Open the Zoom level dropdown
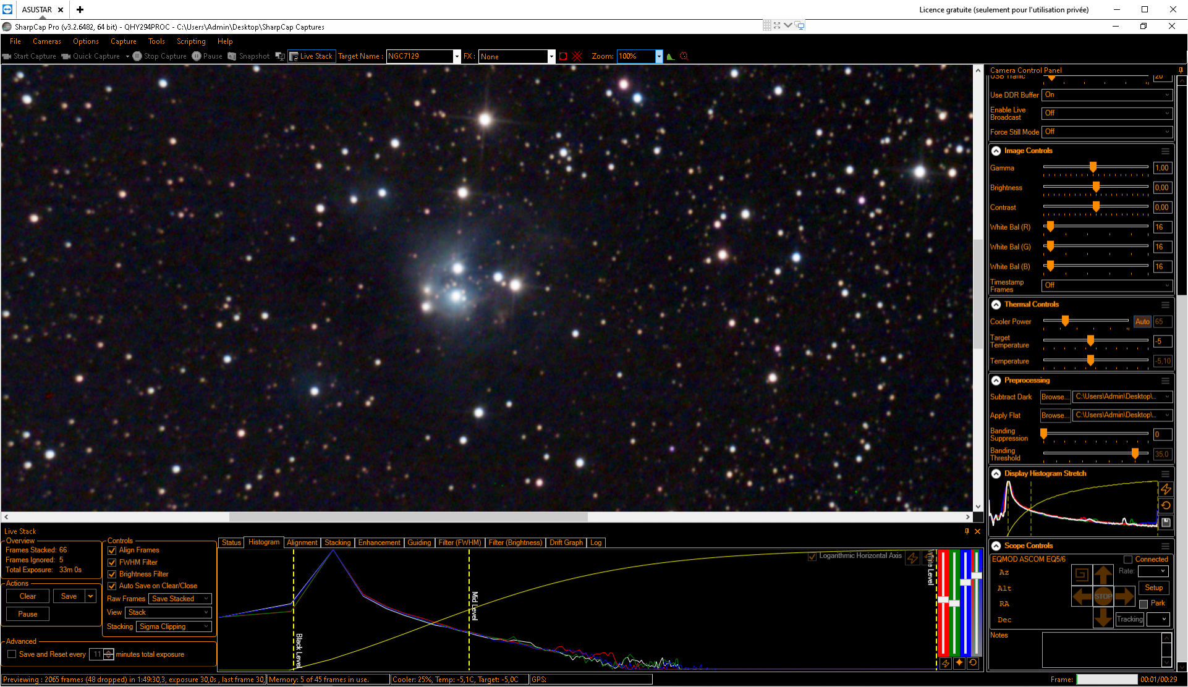The image size is (1188, 687). (659, 56)
